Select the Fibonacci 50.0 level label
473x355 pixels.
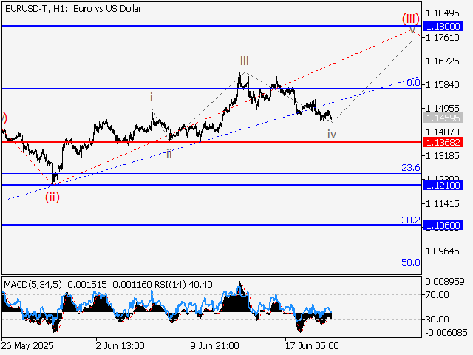tap(411, 262)
